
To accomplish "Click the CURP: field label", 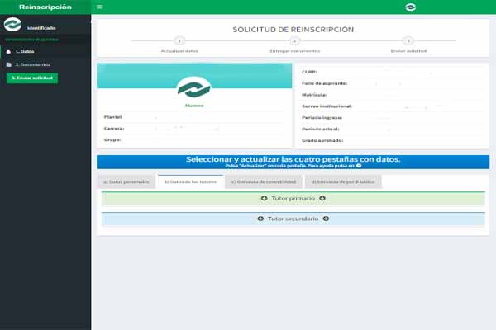I will tap(309, 72).
